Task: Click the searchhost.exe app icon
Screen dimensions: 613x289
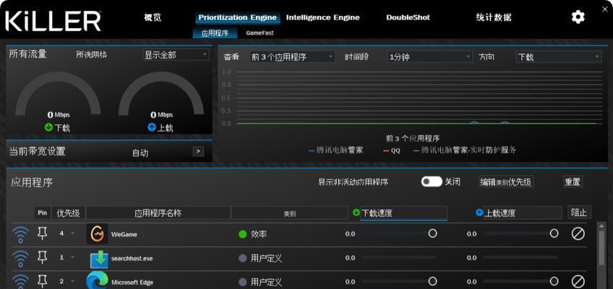Action: tap(99, 259)
